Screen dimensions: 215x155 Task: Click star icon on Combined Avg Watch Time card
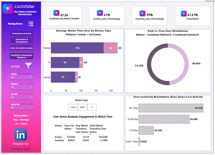coord(56,13)
